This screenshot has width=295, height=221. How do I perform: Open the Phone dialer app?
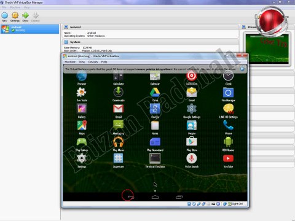click(228, 126)
